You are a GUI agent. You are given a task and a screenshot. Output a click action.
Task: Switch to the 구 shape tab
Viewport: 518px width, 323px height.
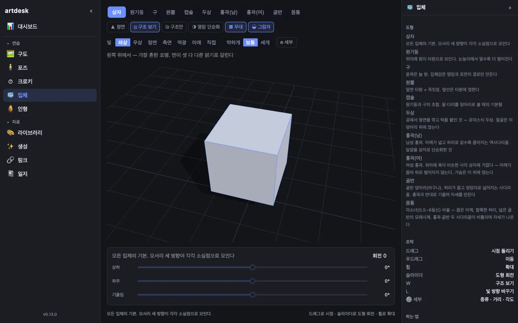[x=155, y=13]
